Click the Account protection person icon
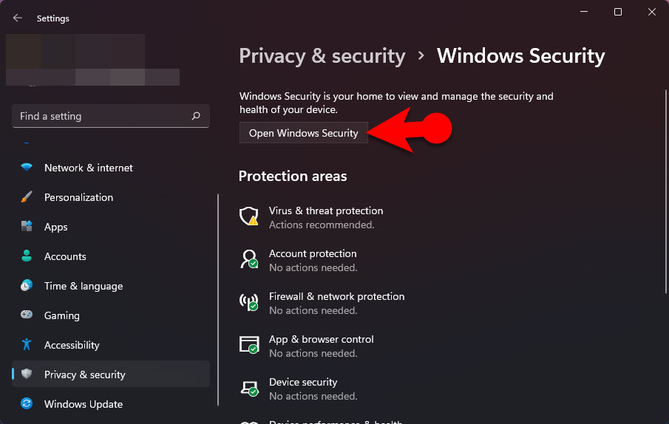Image resolution: width=669 pixels, height=424 pixels. pyautogui.click(x=248, y=259)
